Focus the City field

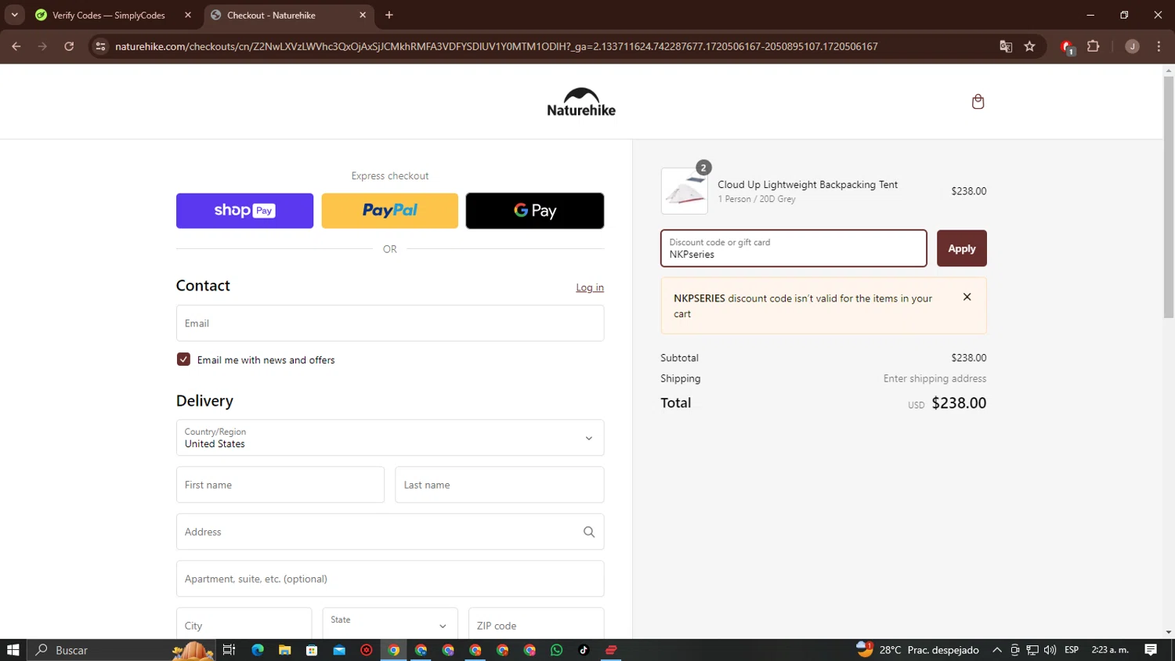(244, 625)
